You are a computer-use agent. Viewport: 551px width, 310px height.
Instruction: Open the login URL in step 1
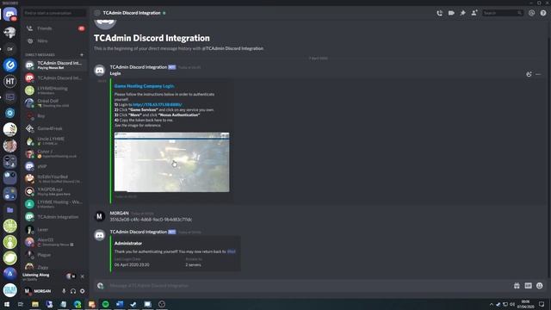(158, 105)
